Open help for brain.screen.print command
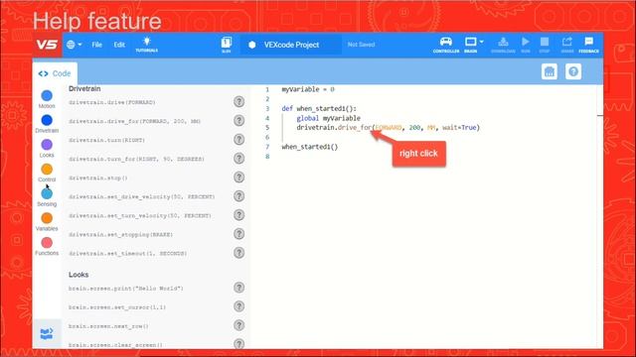Screen dimensions: 636x357 point(238,288)
